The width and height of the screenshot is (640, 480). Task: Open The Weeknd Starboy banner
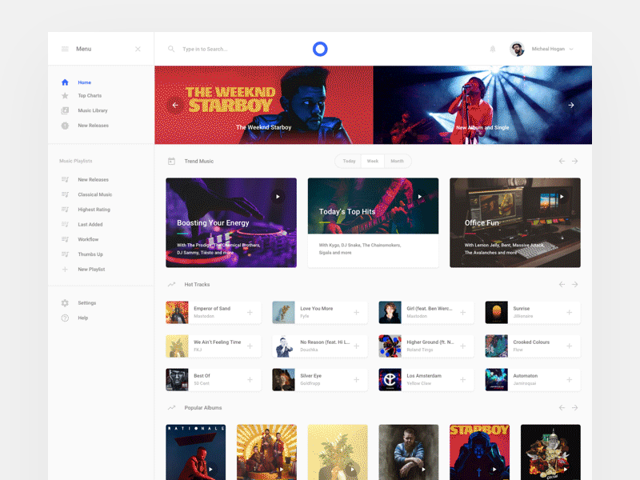click(x=264, y=105)
